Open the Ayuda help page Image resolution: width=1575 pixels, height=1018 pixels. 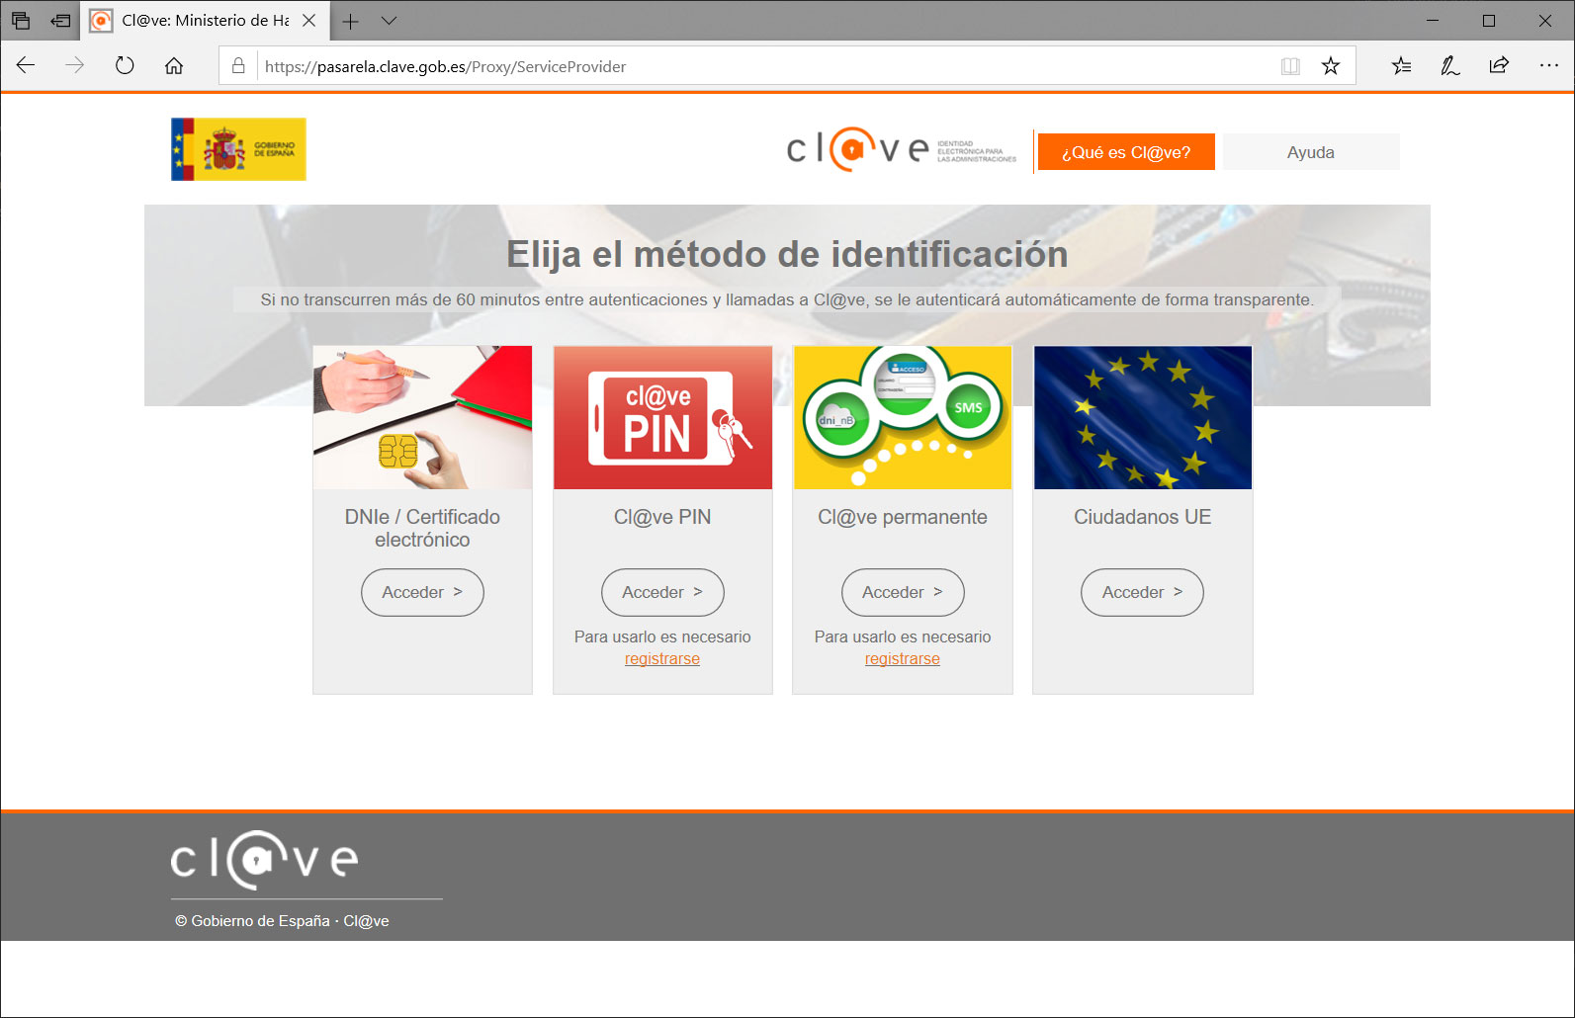pos(1311,152)
